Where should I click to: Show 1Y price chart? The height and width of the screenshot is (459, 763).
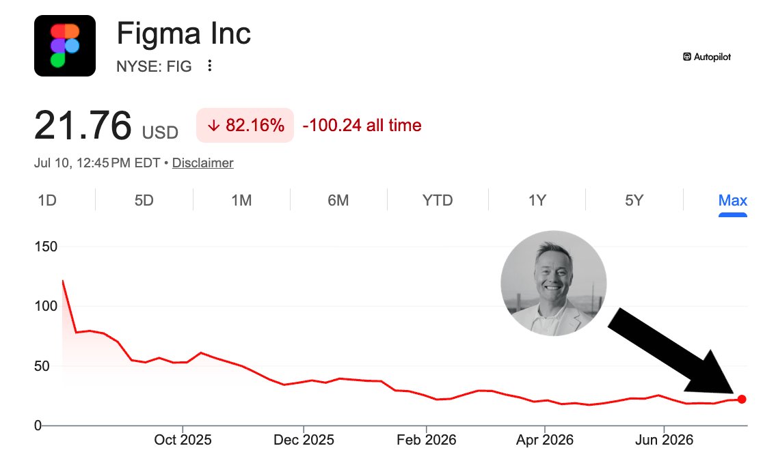tap(537, 200)
